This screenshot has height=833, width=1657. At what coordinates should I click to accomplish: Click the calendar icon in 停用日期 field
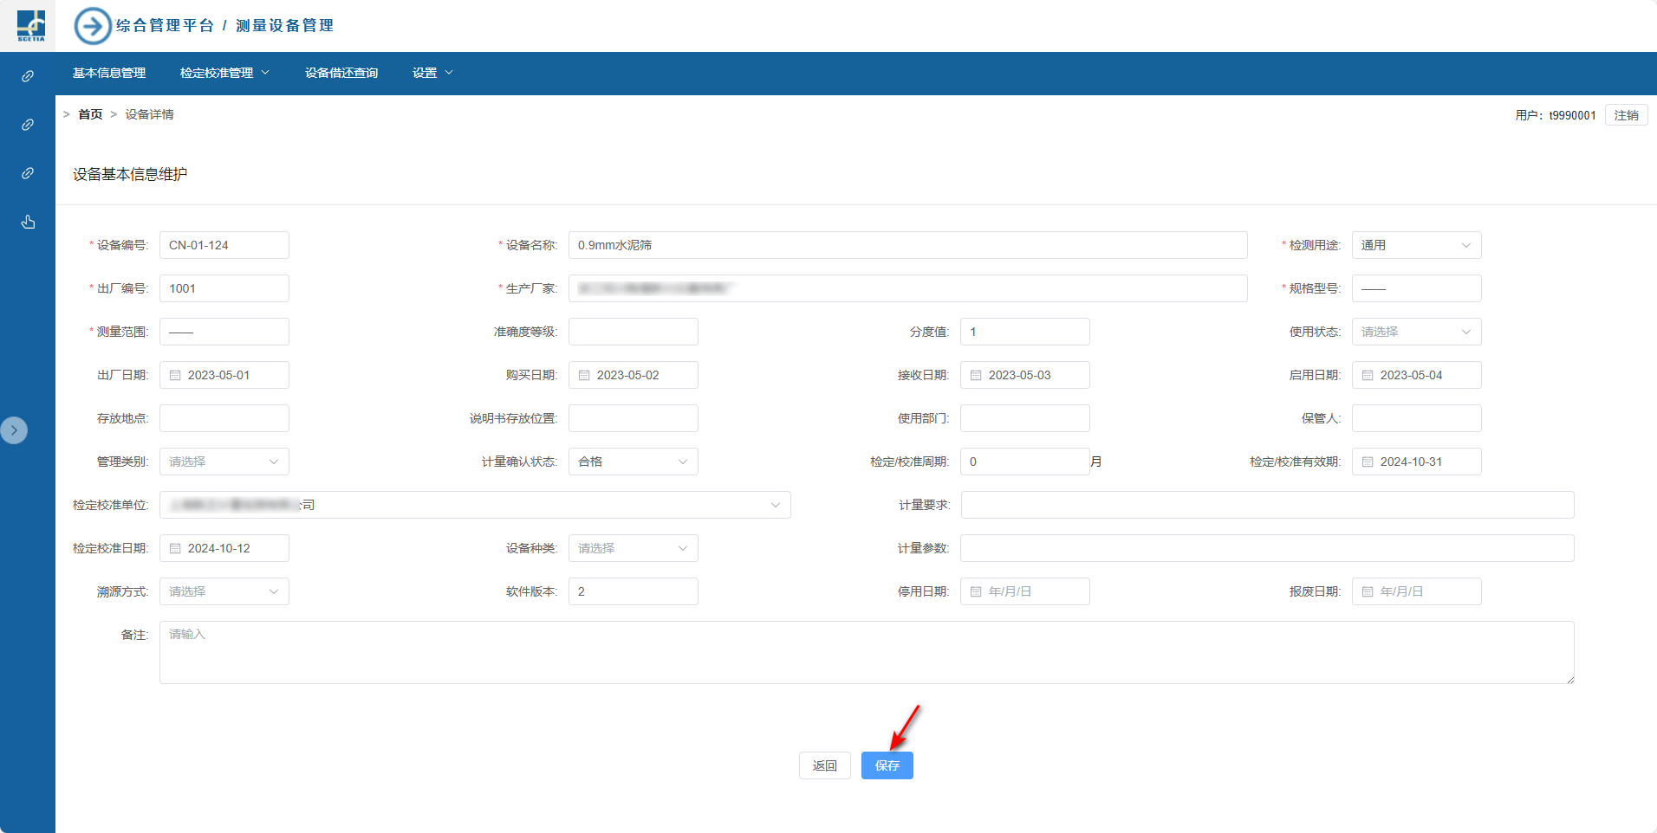pyautogui.click(x=976, y=592)
